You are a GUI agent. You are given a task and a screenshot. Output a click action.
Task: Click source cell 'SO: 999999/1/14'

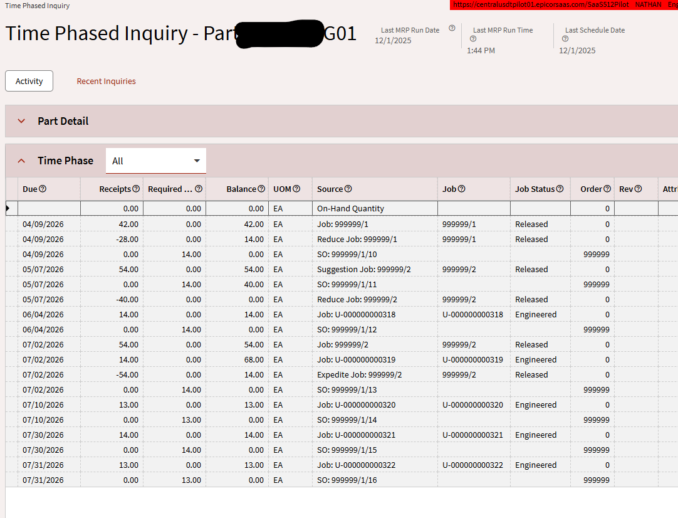pyautogui.click(x=375, y=420)
